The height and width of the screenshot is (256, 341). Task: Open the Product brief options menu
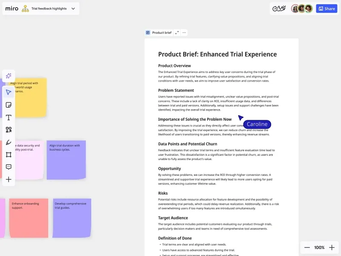(x=184, y=32)
